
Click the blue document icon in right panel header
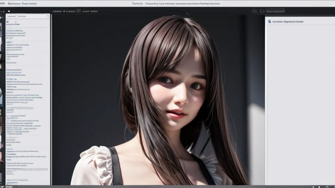pyautogui.click(x=270, y=22)
